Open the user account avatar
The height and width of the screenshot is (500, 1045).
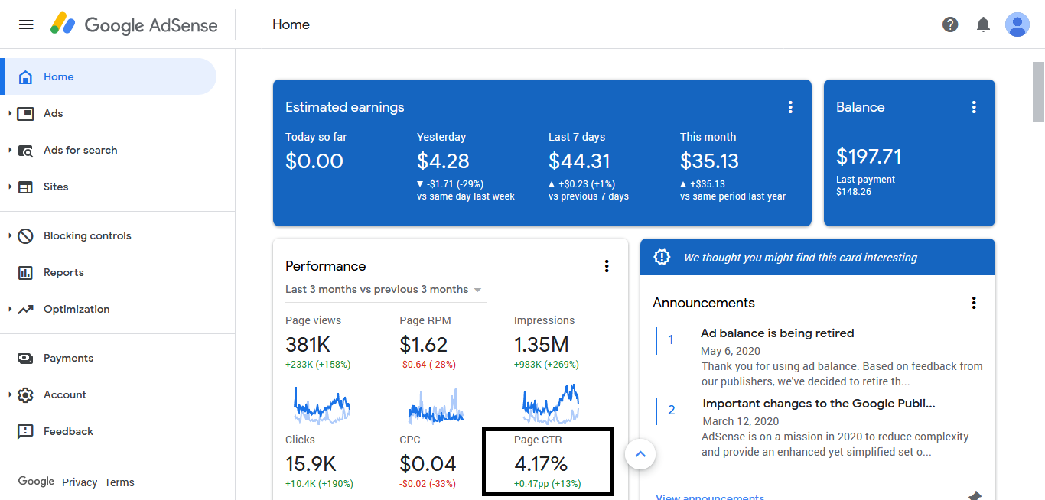tap(1017, 24)
